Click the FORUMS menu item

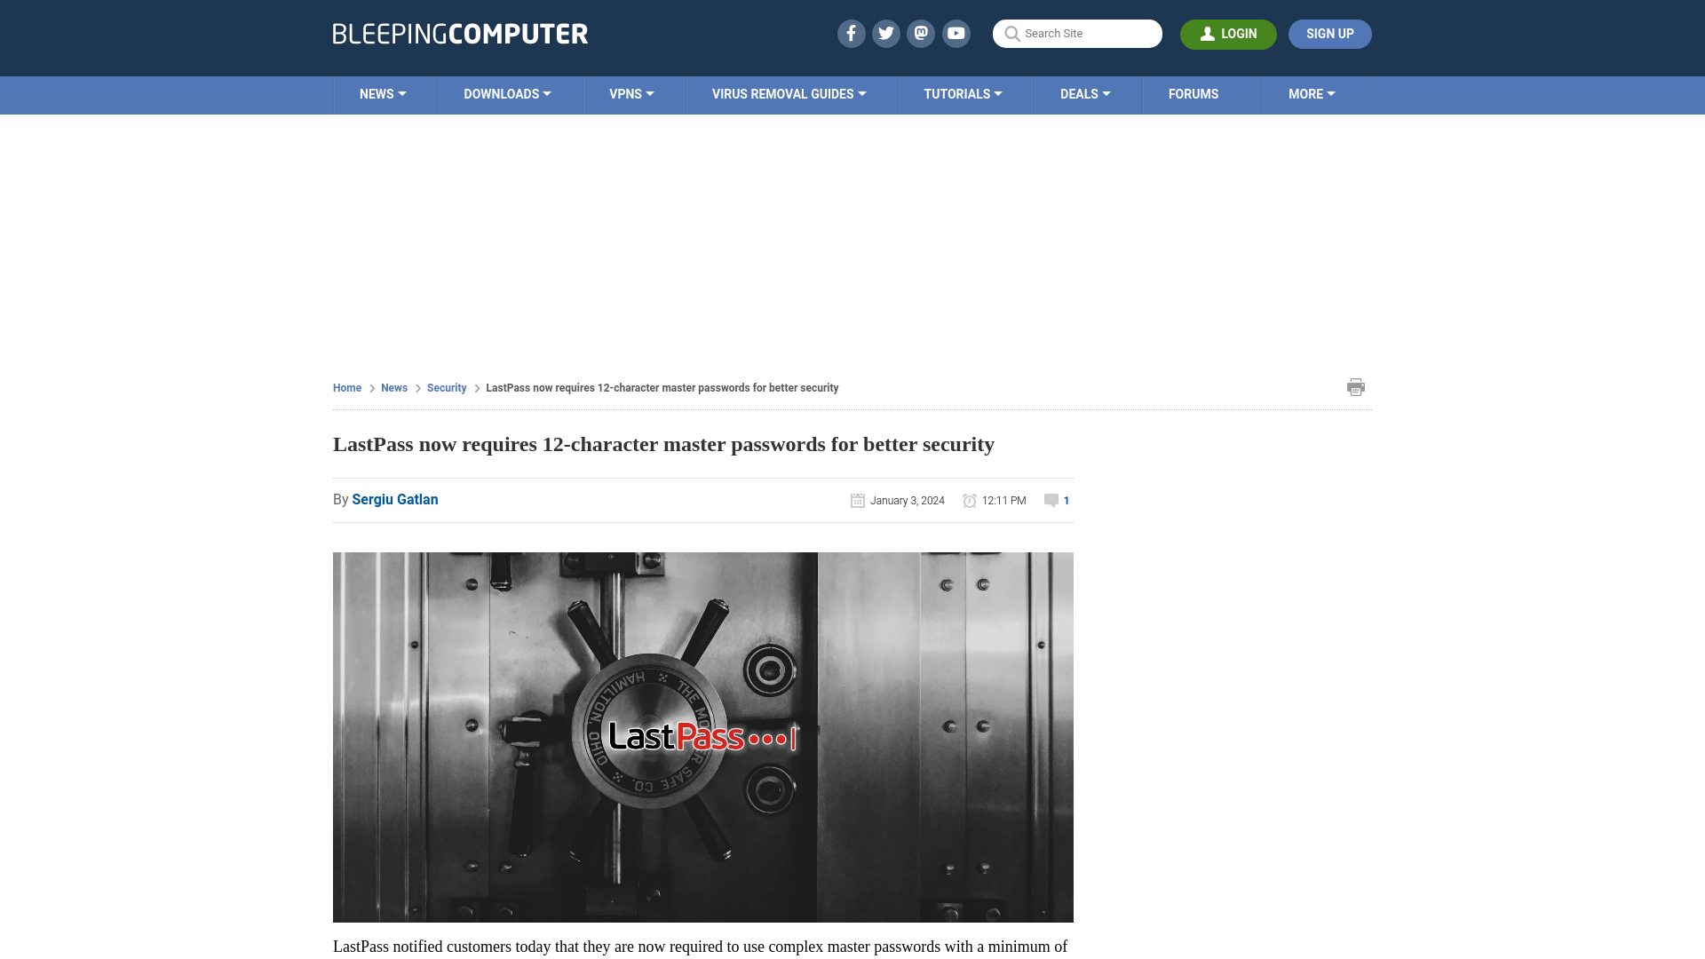(x=1193, y=93)
